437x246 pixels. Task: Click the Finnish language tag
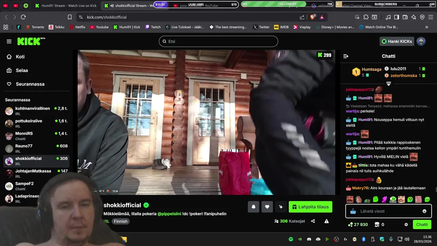(121, 221)
